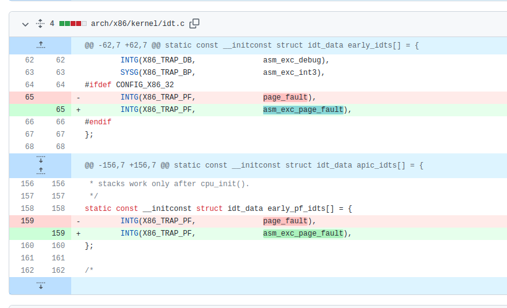Expand all lines in idt.c

tap(40, 24)
